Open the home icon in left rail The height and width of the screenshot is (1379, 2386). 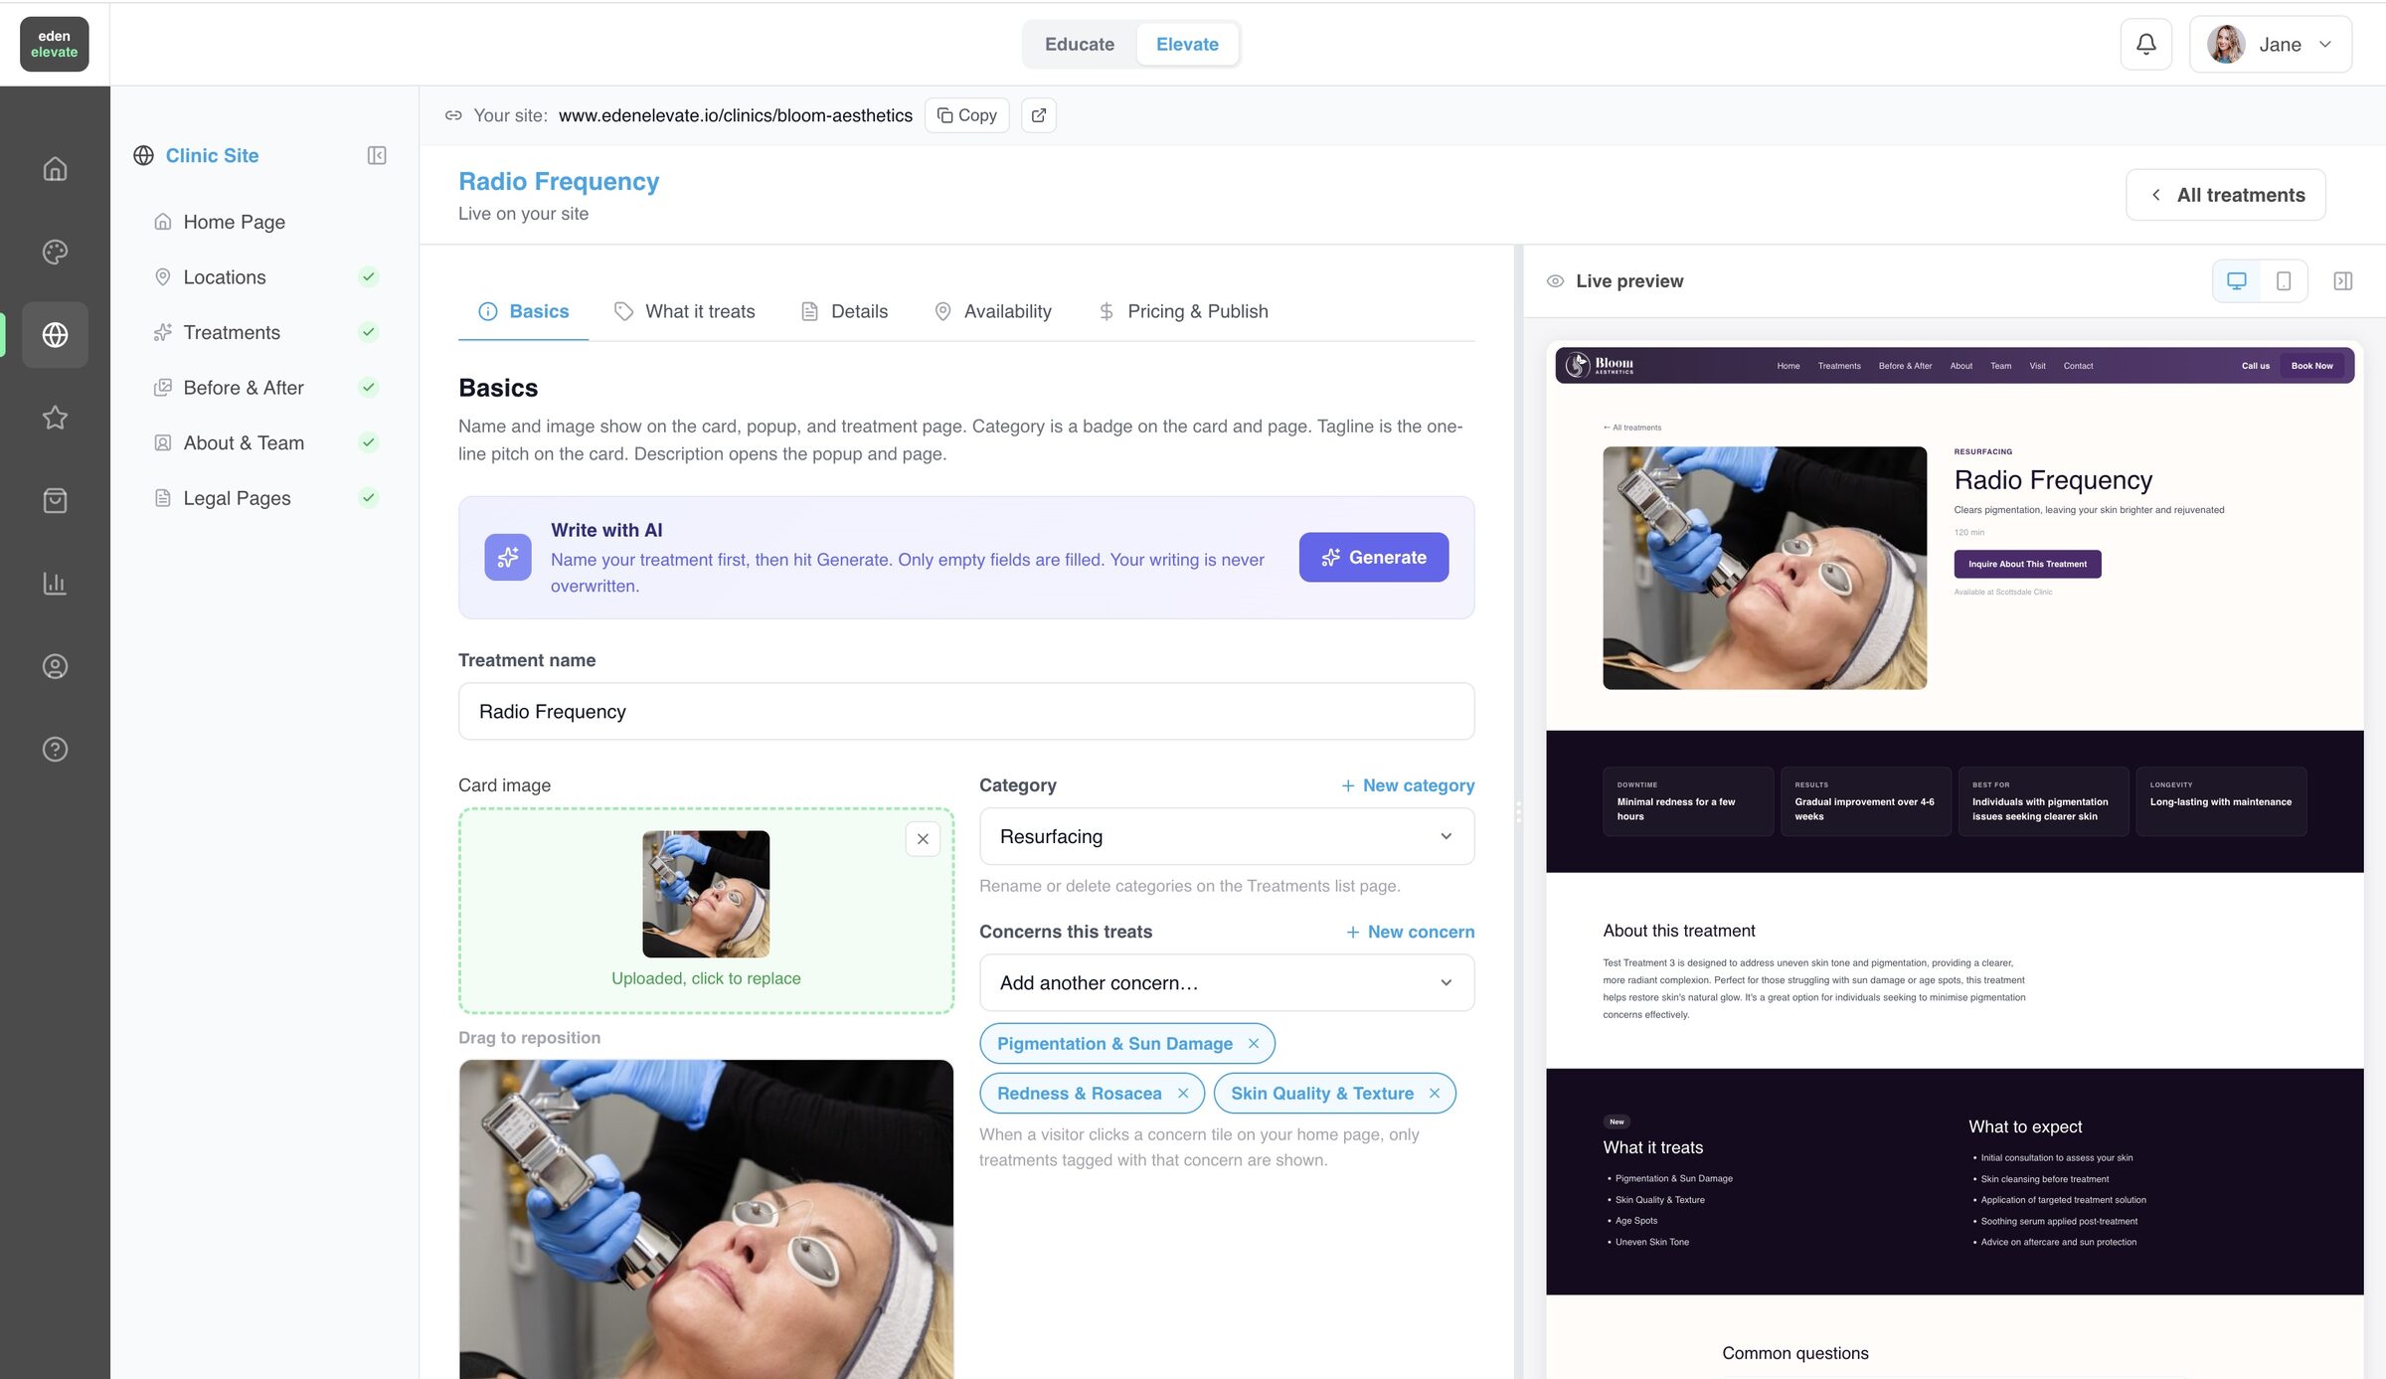[55, 169]
